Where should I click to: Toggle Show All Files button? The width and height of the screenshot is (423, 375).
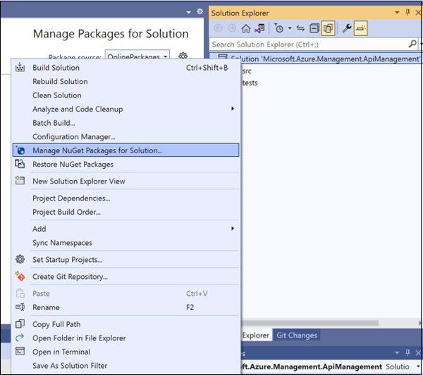328,28
